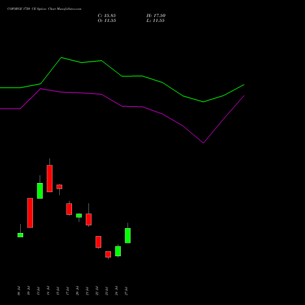Select the open value O: 11.55
This screenshot has height=305, width=305.
click(x=107, y=21)
